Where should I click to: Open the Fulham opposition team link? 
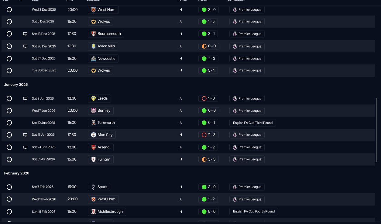pos(104,159)
